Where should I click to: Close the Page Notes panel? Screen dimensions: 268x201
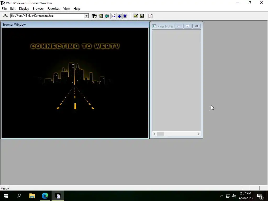pyautogui.click(x=196, y=26)
